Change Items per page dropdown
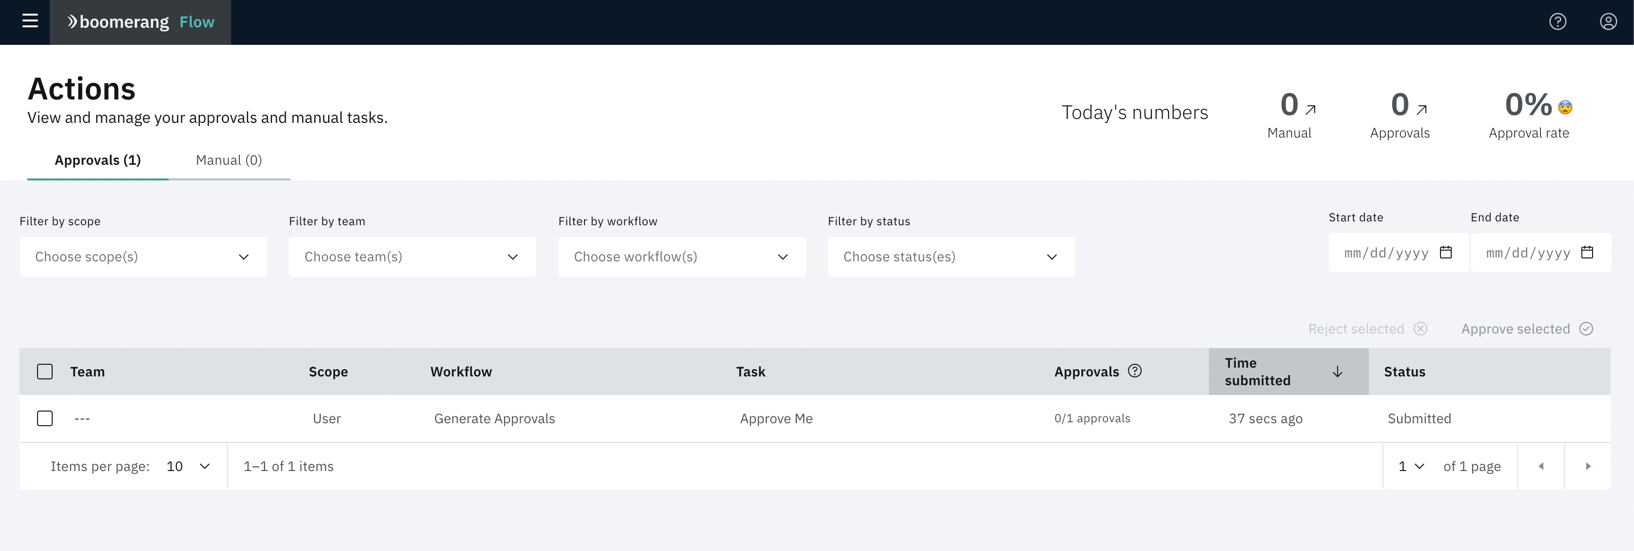 [188, 466]
